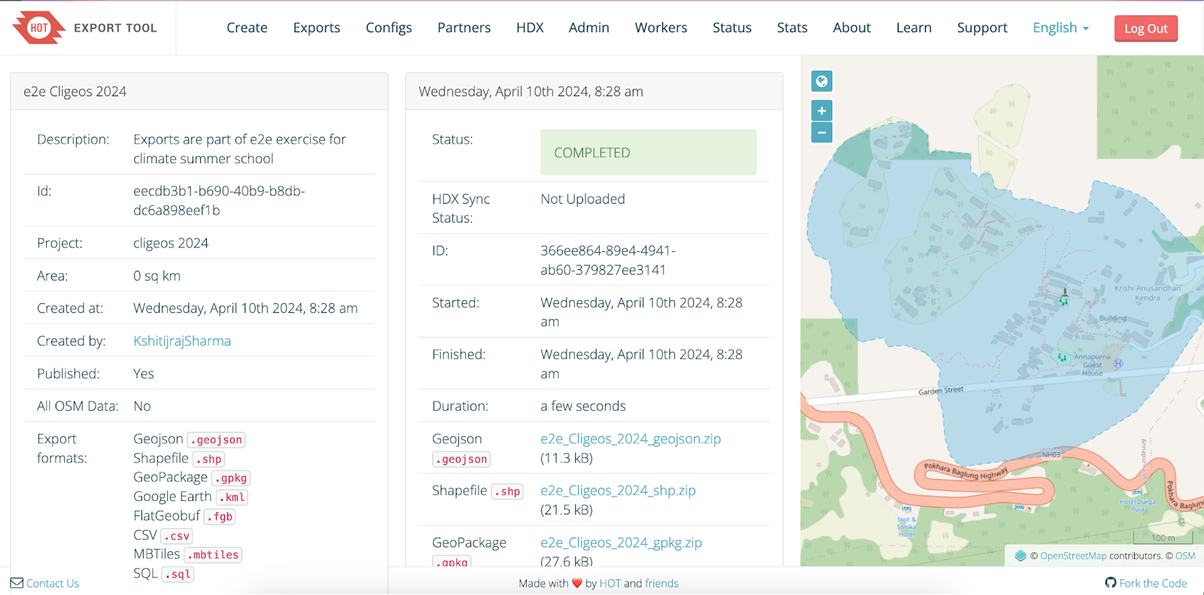1204x595 pixels.
Task: Click the run ID 366ee864-89e4 value
Action: pos(608,260)
